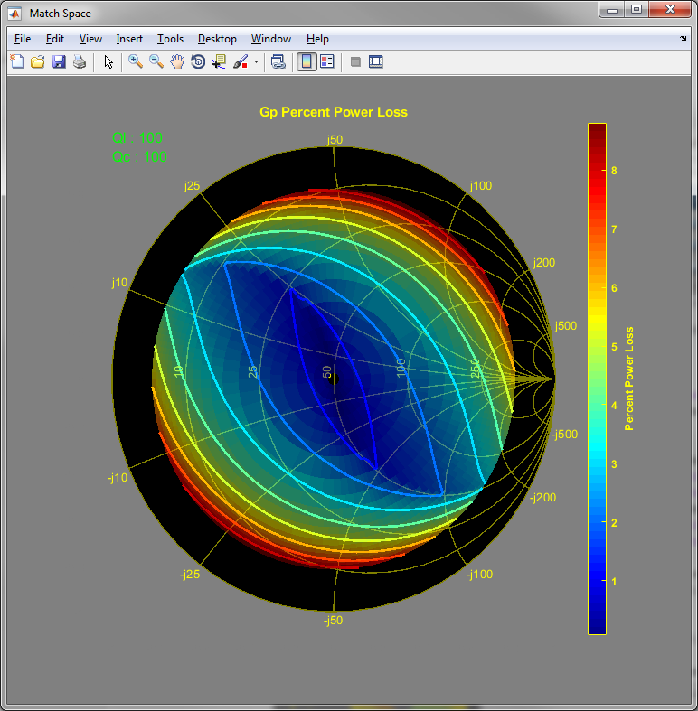The height and width of the screenshot is (711, 698).
Task: Print the figure using the printer icon
Action: [80, 61]
